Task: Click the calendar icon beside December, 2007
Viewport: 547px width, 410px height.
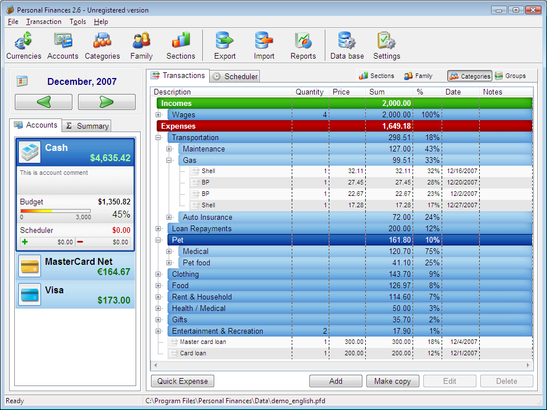Action: pos(22,81)
